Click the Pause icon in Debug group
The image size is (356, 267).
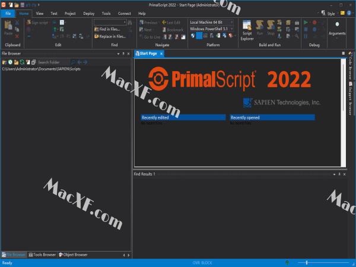(306, 36)
